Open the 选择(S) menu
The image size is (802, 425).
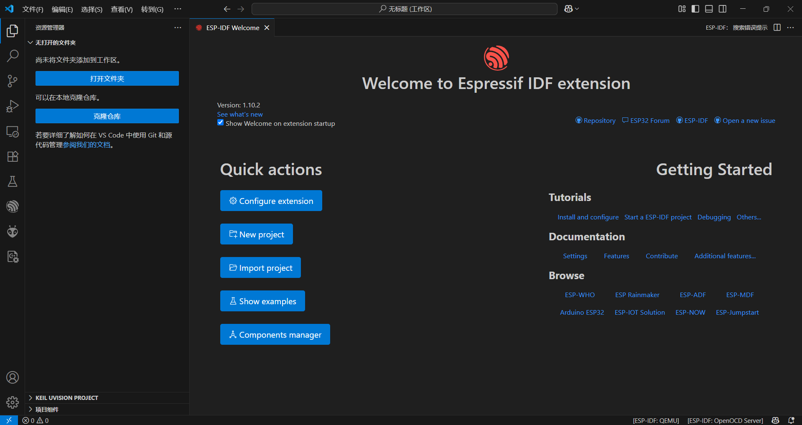click(x=92, y=9)
